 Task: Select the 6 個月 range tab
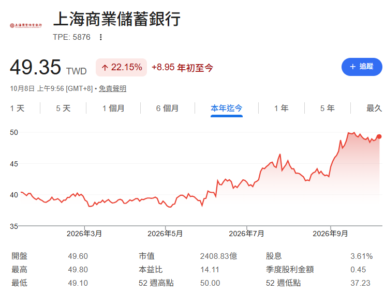tap(167, 108)
